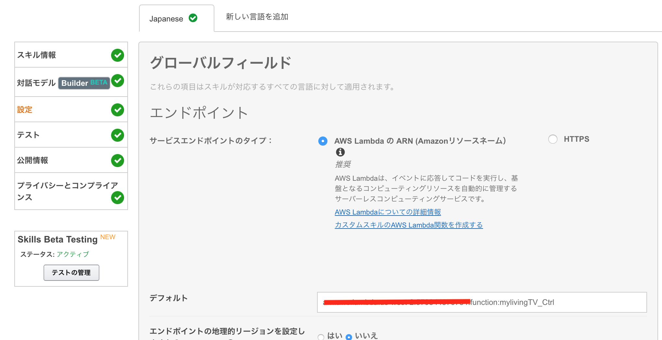Screen dimensions: 662x340
Task: Click the グローバルフィールド heading
Action: [221, 63]
